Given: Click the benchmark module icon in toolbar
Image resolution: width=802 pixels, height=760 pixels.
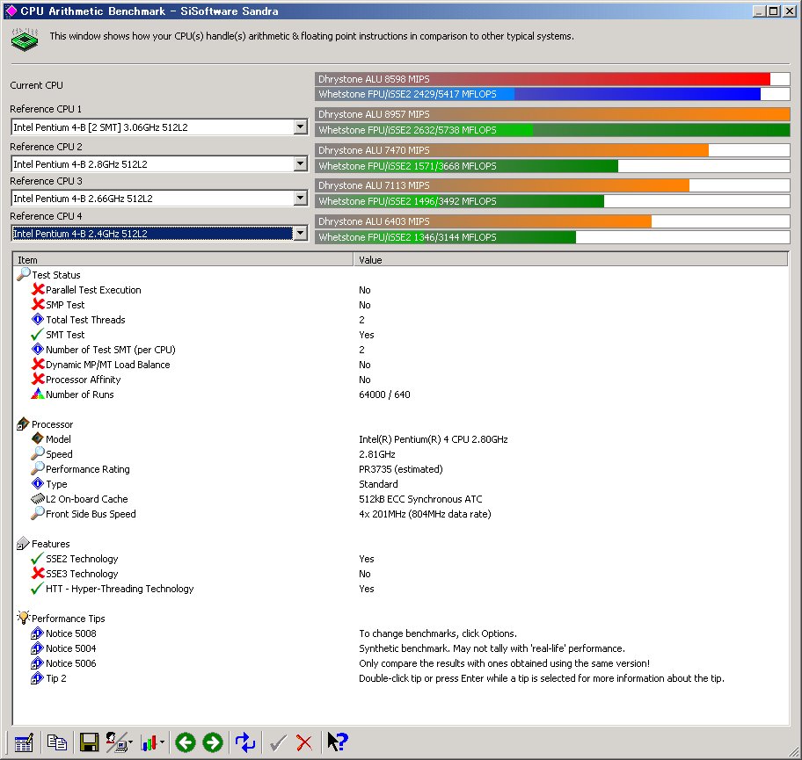Looking at the screenshot, I should coord(24,742).
